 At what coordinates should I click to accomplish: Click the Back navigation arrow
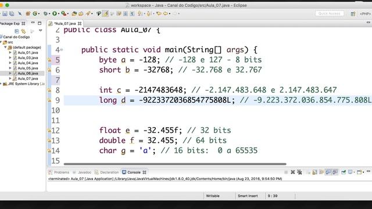pos(165,14)
